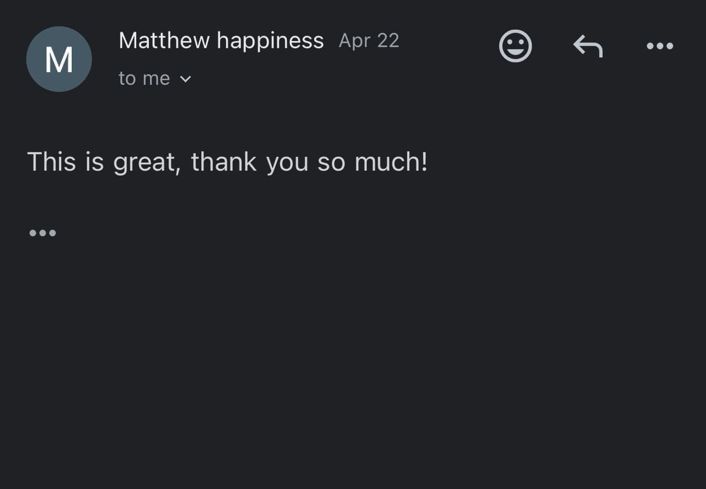Viewport: 706px width, 489px height.
Task: Expand quoted text with the three gray dots
Action: (42, 233)
